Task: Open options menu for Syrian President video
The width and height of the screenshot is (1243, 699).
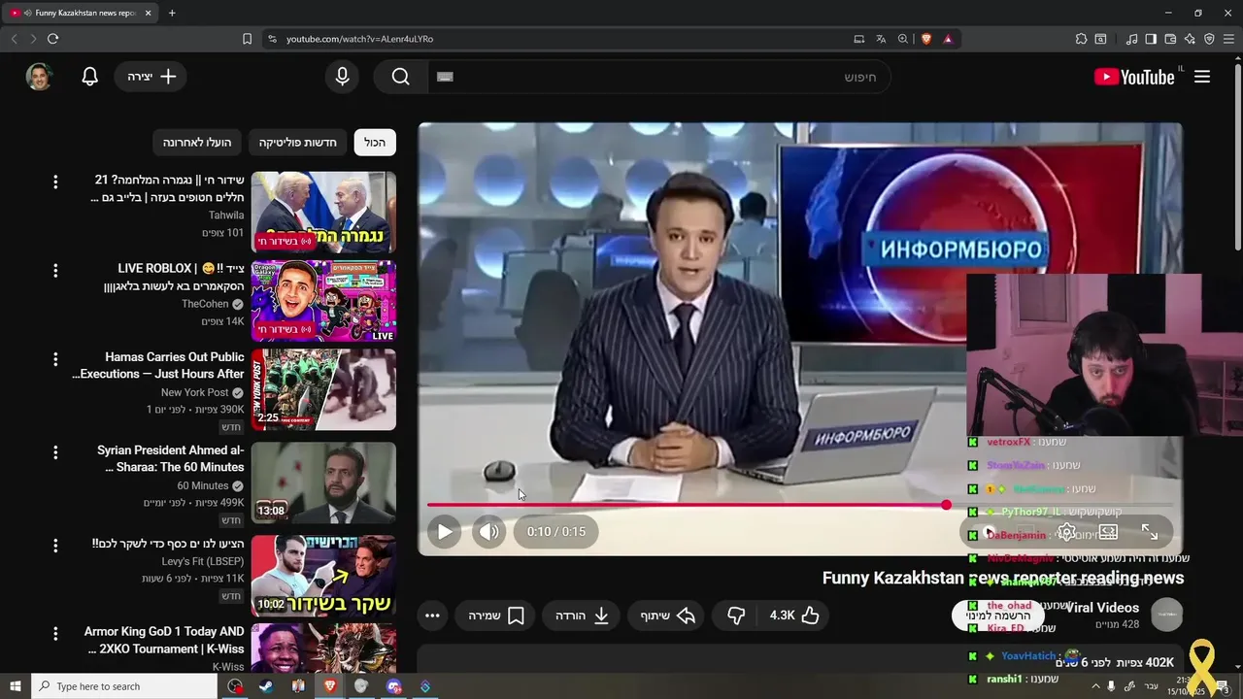Action: pyautogui.click(x=55, y=452)
